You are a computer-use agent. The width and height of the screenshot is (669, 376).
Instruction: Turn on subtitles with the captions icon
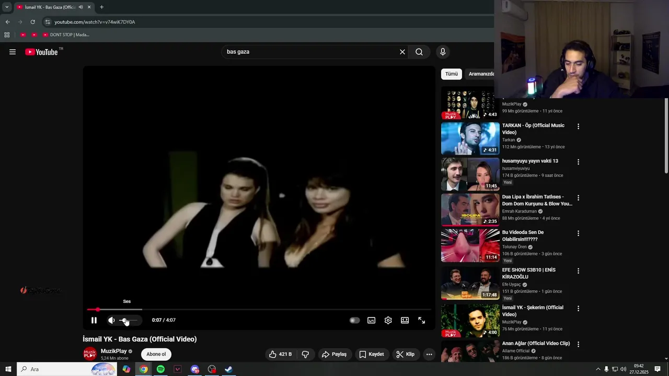(x=371, y=320)
